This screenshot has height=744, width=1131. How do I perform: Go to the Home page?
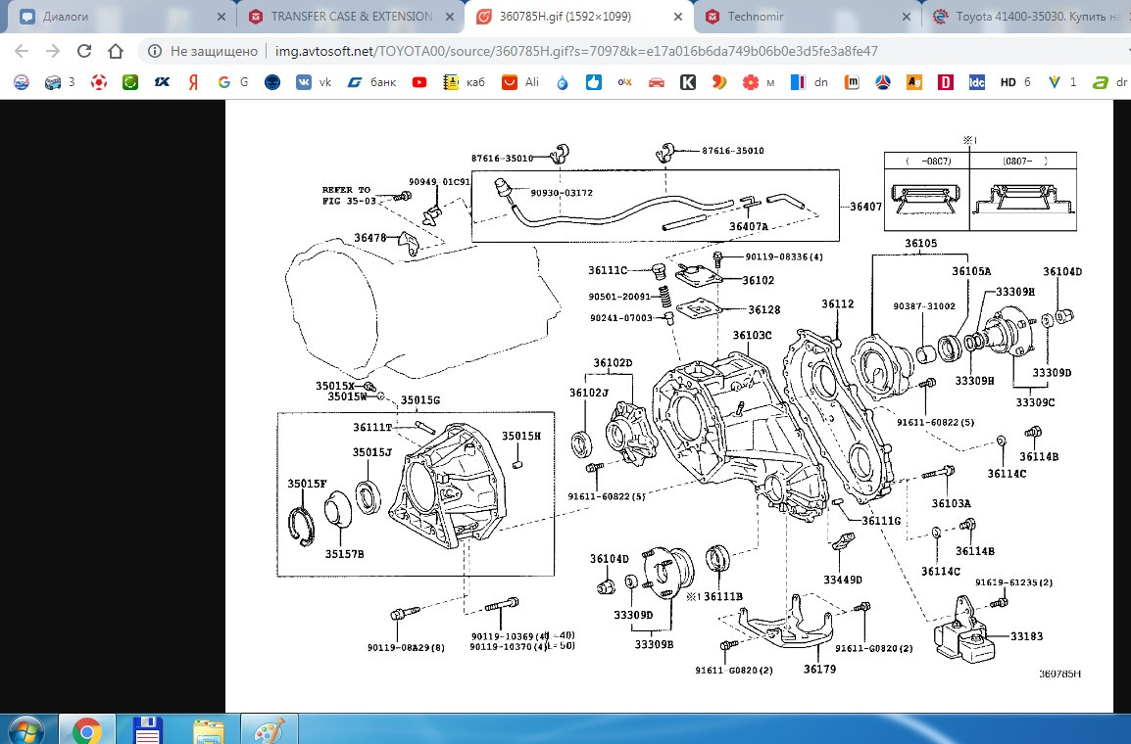tap(116, 52)
